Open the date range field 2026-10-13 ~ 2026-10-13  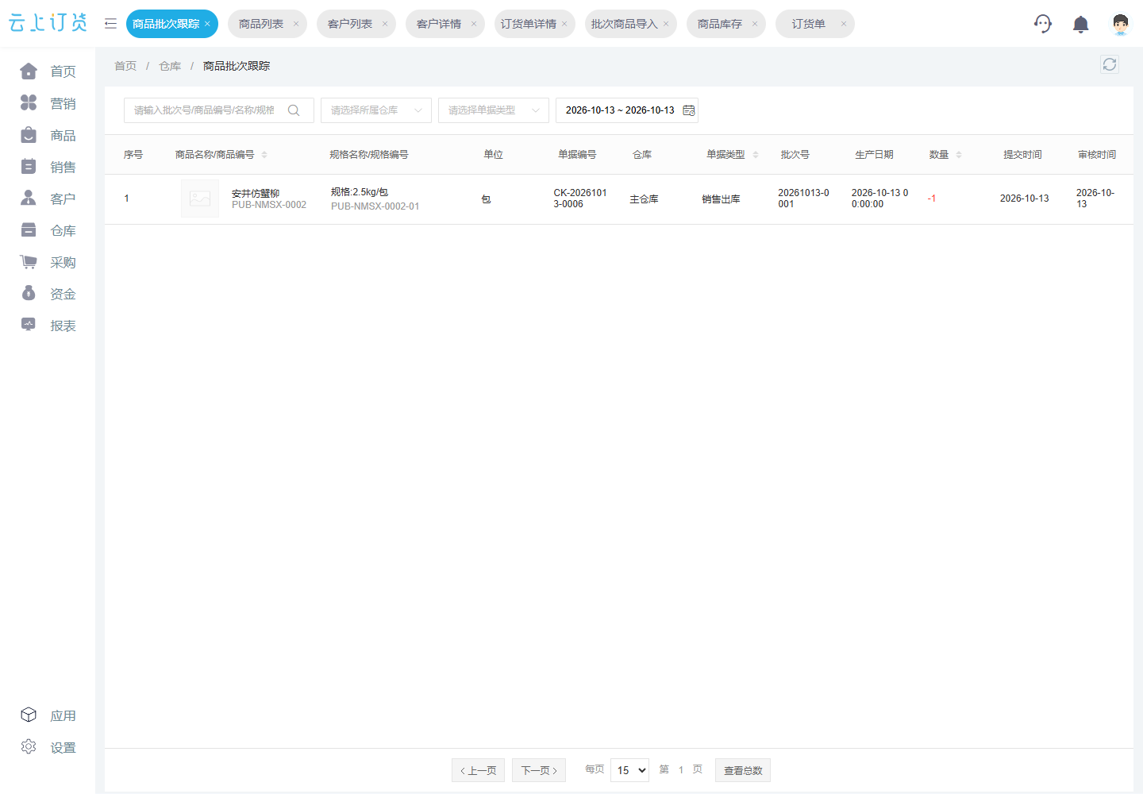[627, 110]
